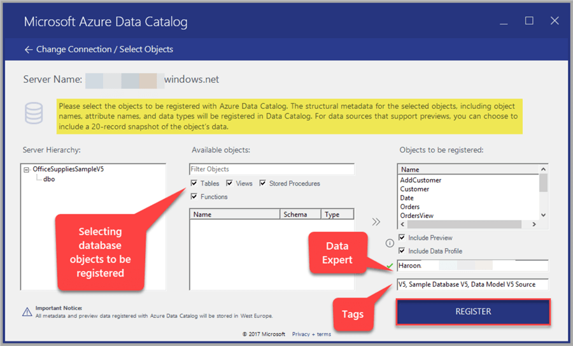Click the info icon beside Include Data Profile
The height and width of the screenshot is (346, 573).
(390, 243)
